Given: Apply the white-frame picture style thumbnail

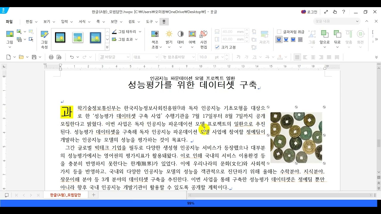Looking at the screenshot, I should (78, 37).
